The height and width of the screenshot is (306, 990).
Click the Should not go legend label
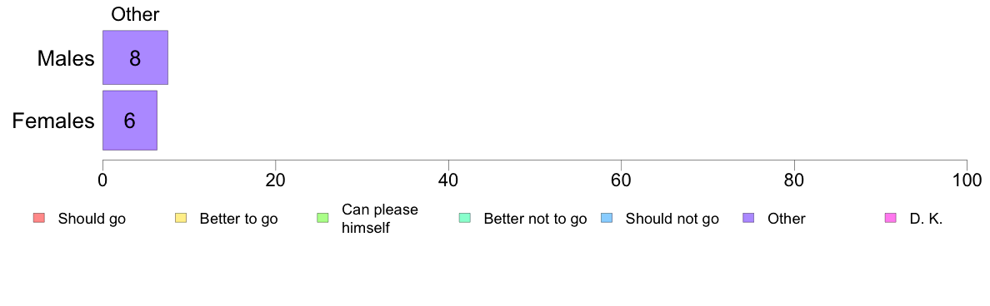point(672,220)
